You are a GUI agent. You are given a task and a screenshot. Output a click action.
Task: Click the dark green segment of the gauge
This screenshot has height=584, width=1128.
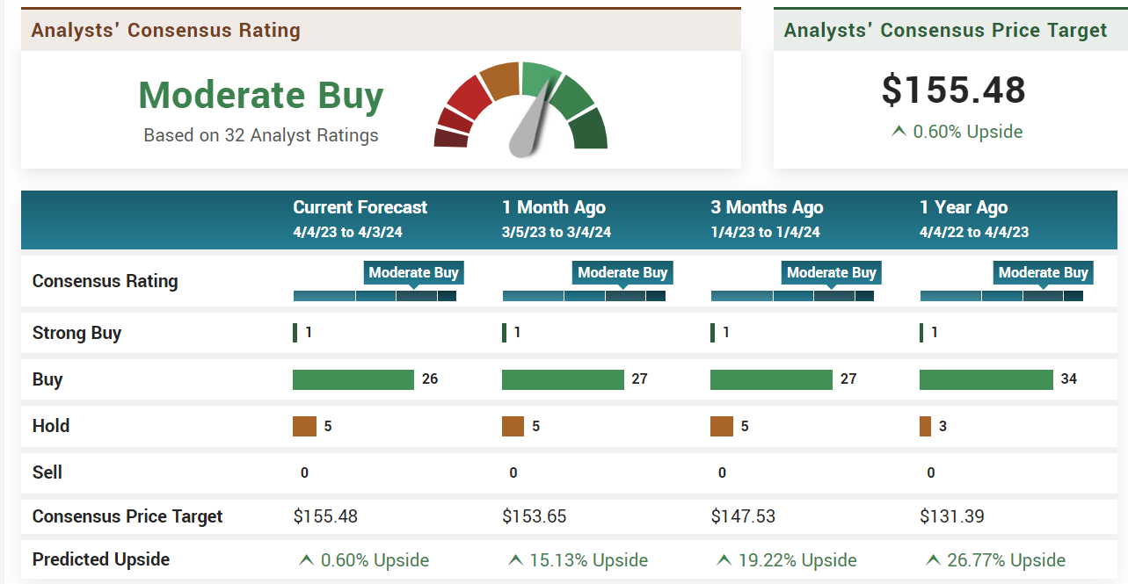click(x=588, y=130)
